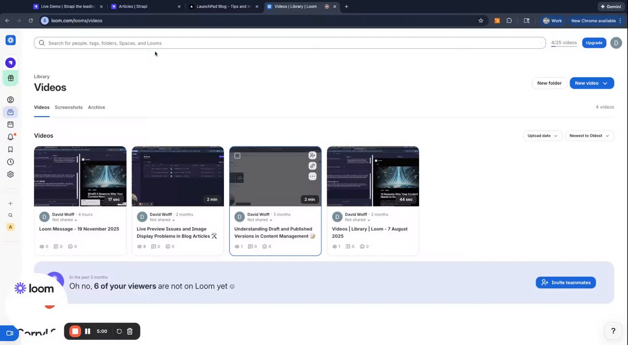Expand 'Not shared' under Loom Message video
The image size is (628, 345).
pos(64,220)
